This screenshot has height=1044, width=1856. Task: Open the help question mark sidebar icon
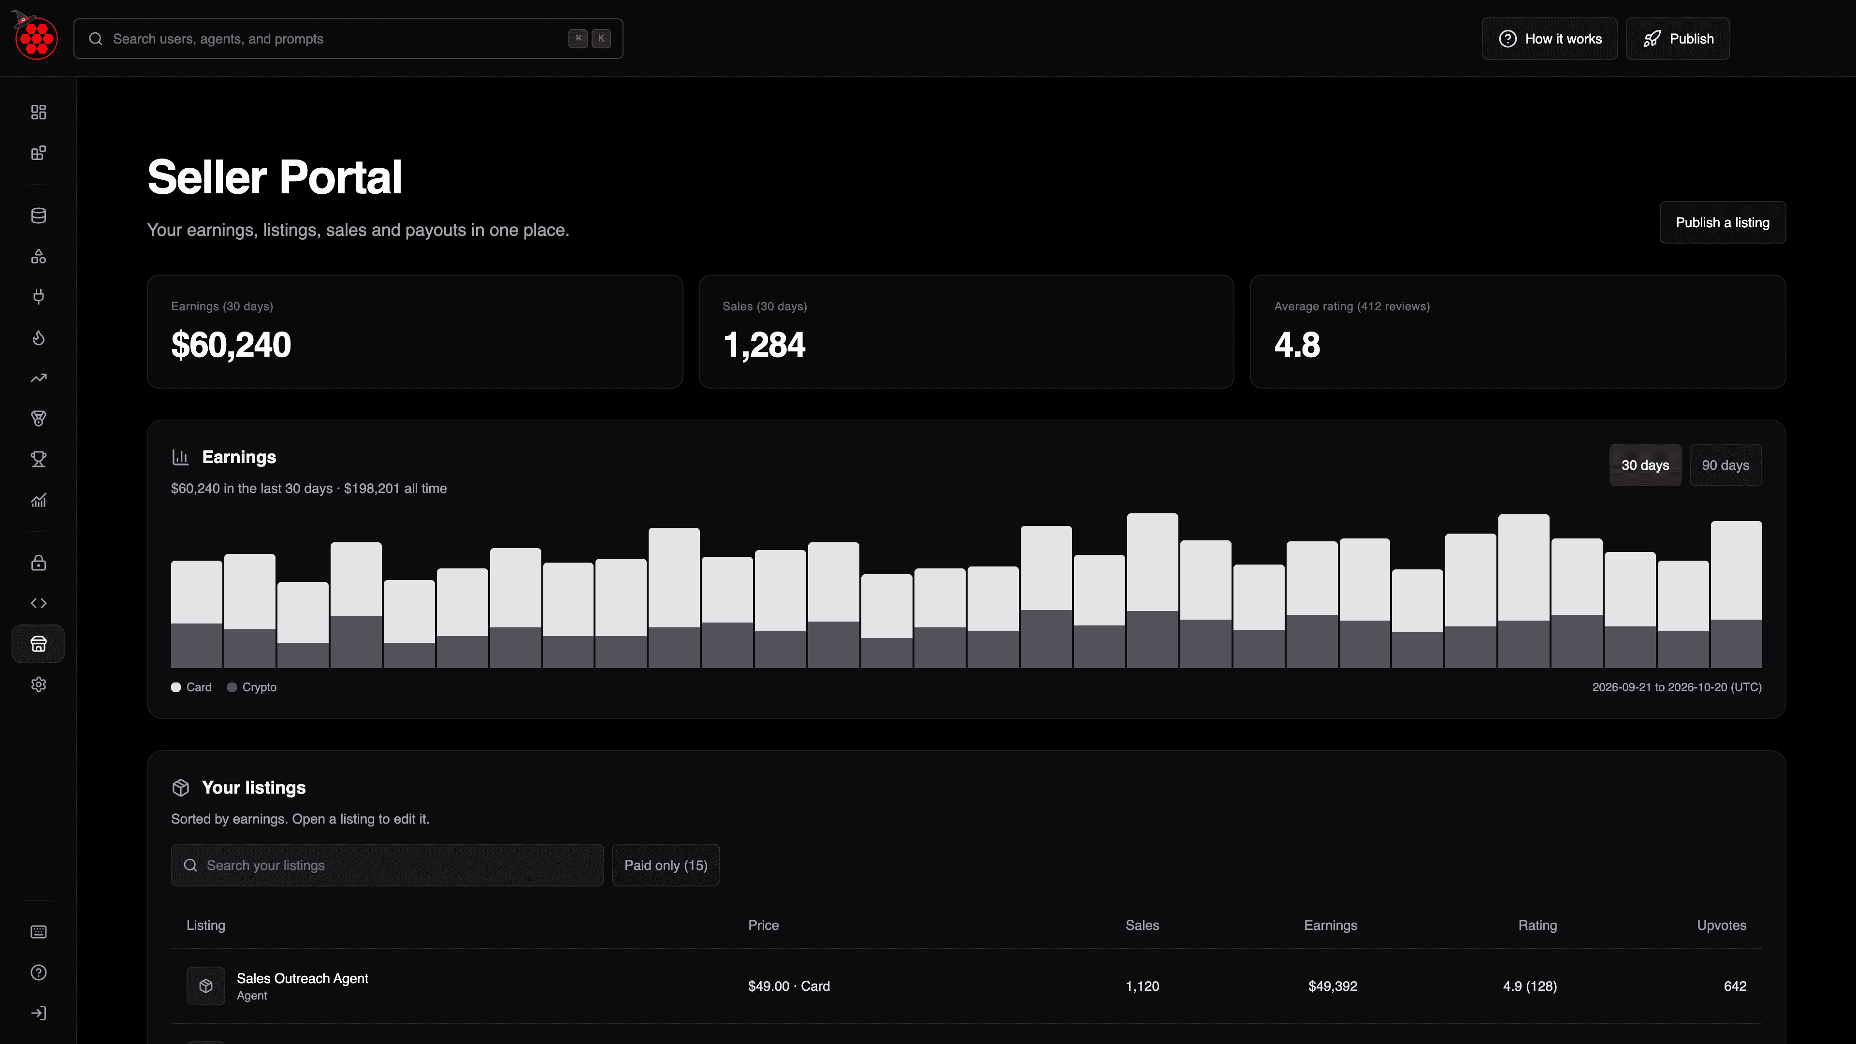(38, 972)
